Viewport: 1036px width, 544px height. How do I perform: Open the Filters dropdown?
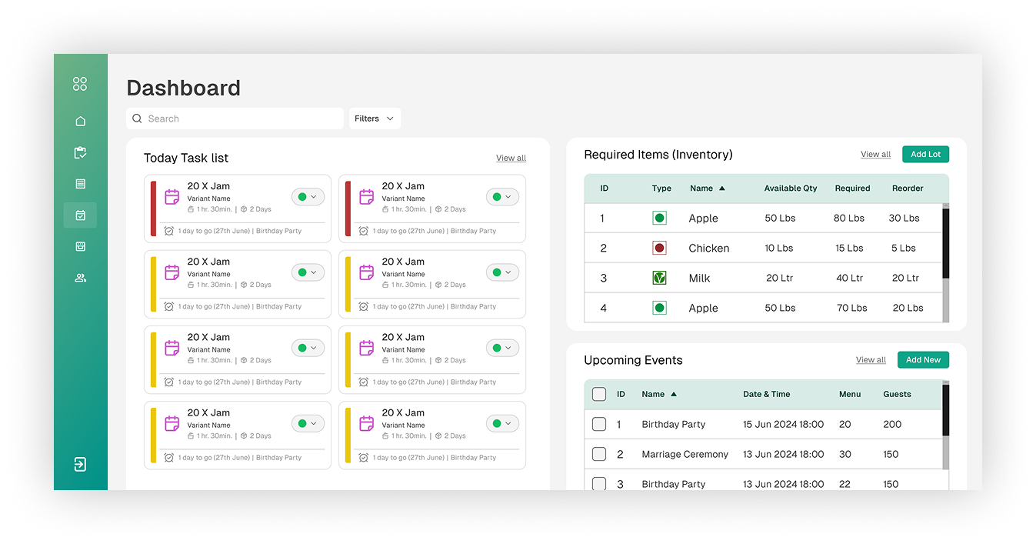tap(375, 118)
